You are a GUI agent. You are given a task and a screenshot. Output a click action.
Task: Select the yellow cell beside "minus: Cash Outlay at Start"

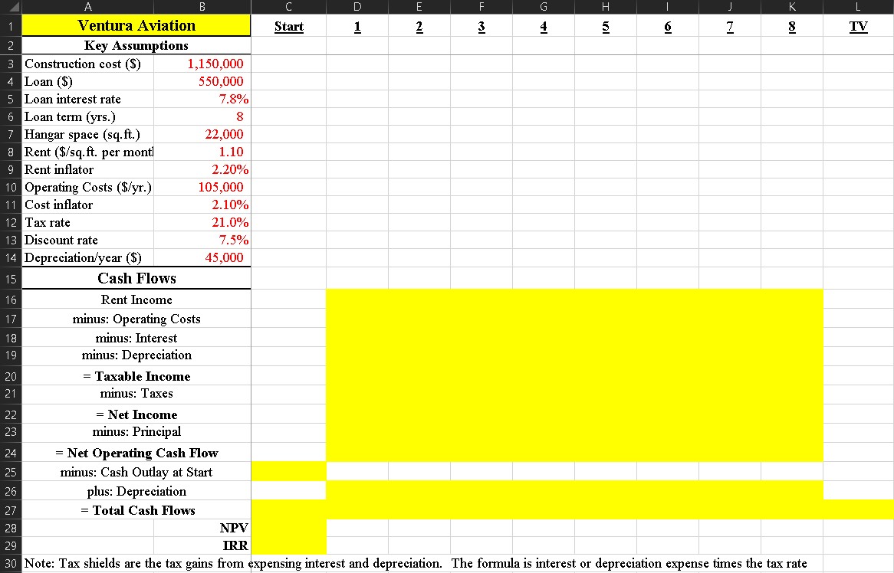coord(288,472)
